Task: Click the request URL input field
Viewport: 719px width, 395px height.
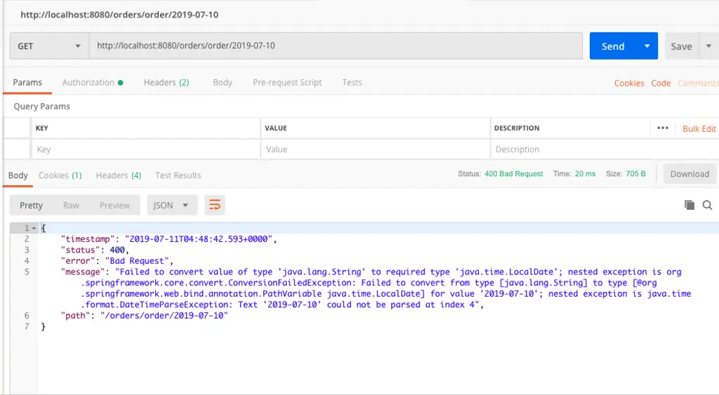Action: coord(336,46)
